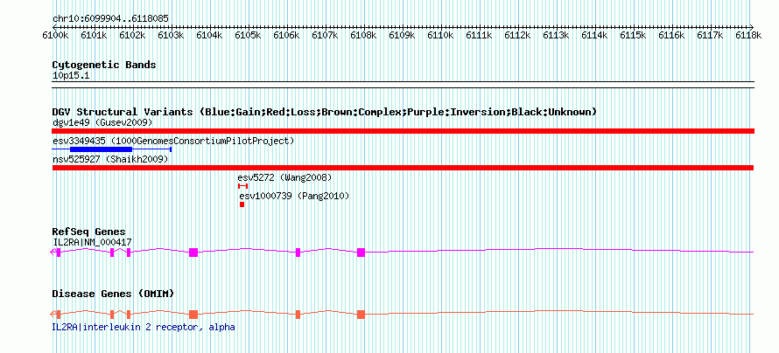Select the orange OMIM exon between 6106k and 6107k
The image size is (779, 353).
[x=298, y=315]
